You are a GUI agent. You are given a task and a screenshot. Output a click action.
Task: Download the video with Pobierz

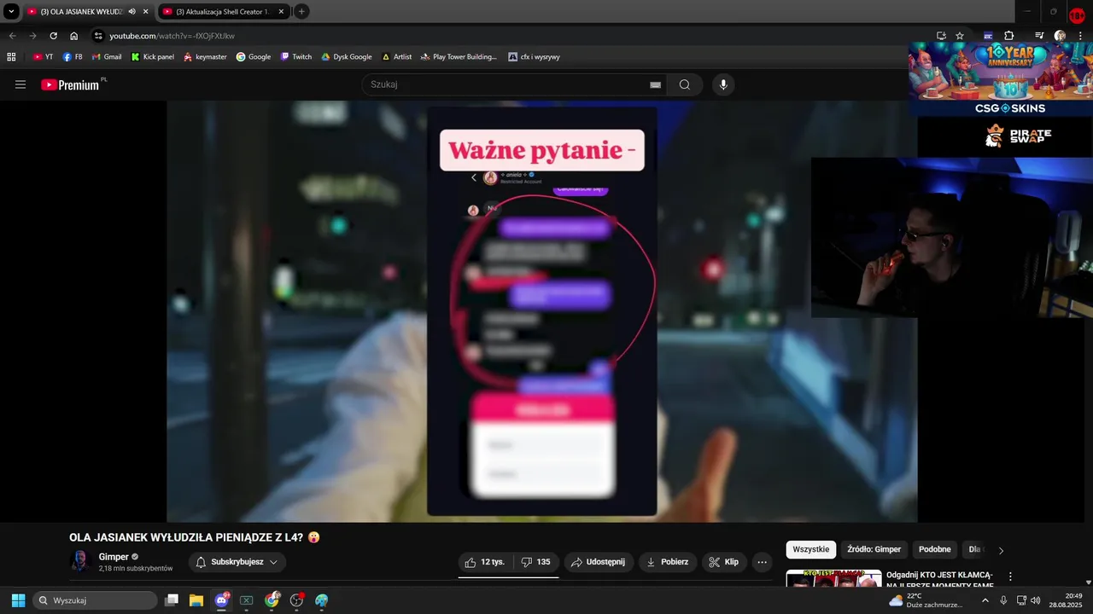tap(667, 562)
